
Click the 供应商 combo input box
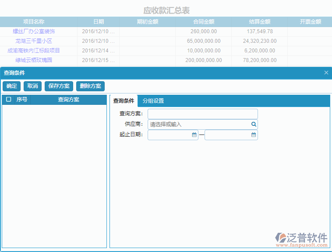(x=199, y=124)
